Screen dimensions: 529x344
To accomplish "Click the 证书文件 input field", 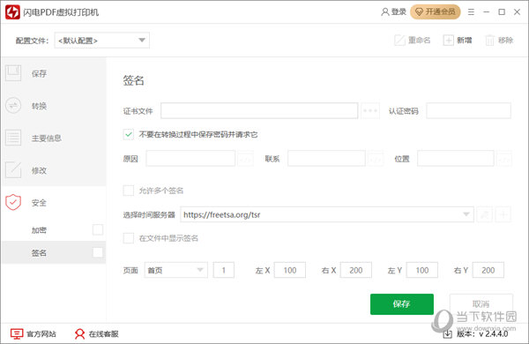I will 259,111.
